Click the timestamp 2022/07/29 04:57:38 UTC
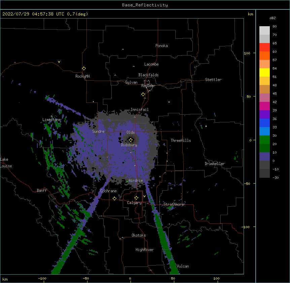The image size is (290, 283). coord(33,14)
